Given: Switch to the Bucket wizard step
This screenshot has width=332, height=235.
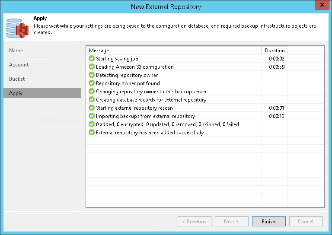Looking at the screenshot, I should point(17,79).
